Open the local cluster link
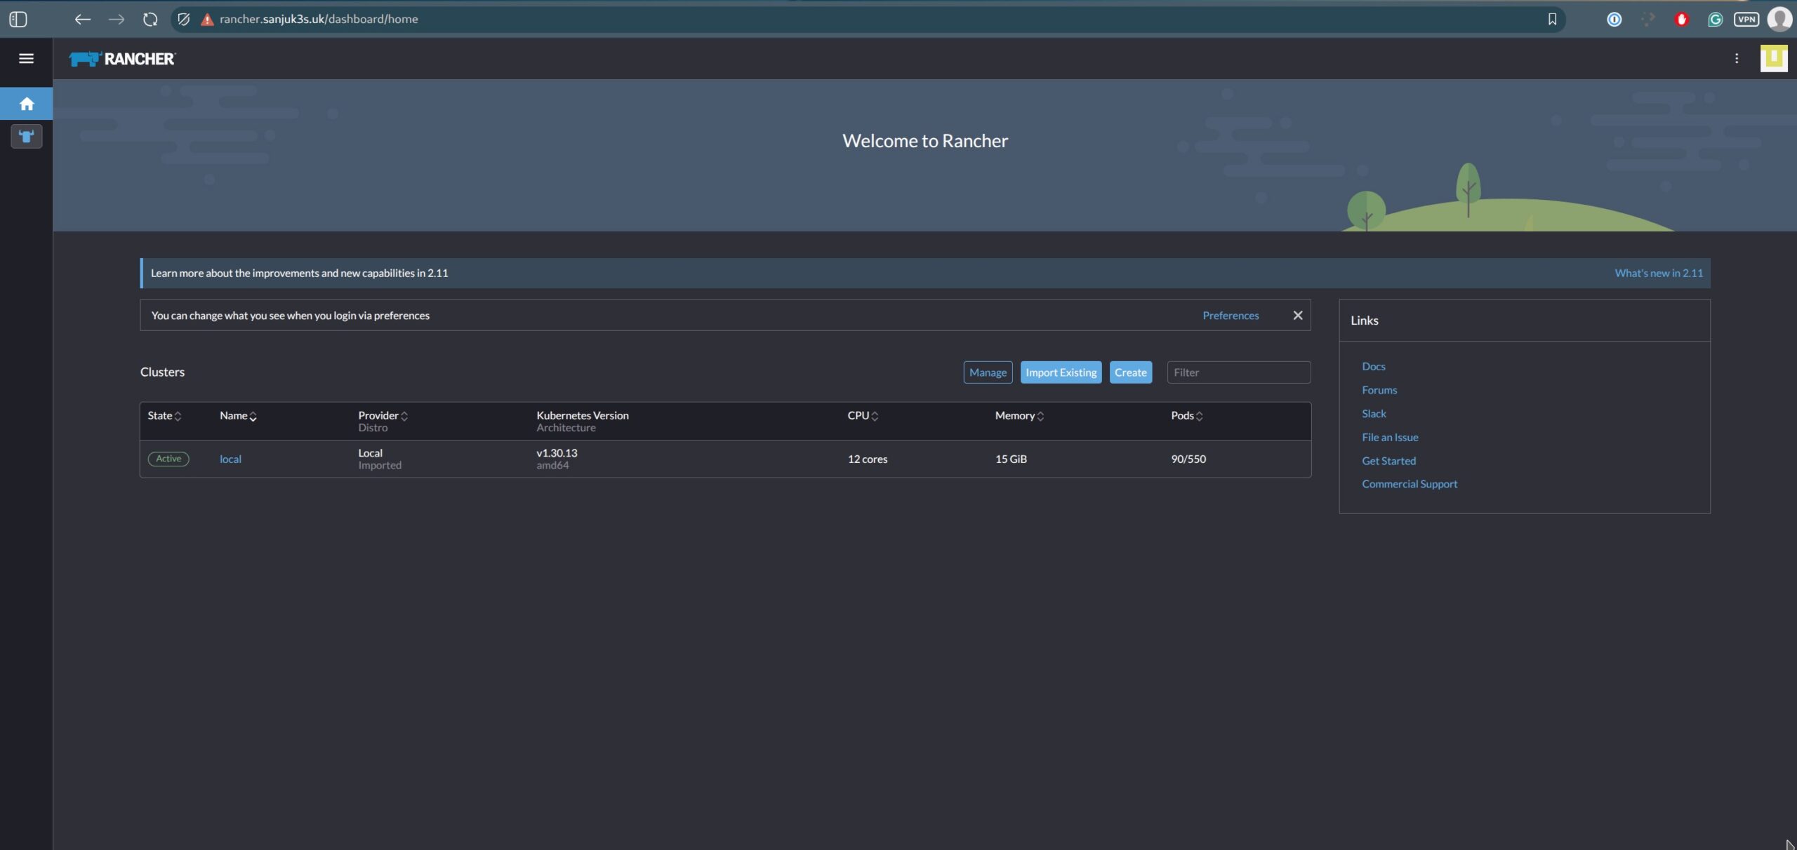 click(x=230, y=459)
